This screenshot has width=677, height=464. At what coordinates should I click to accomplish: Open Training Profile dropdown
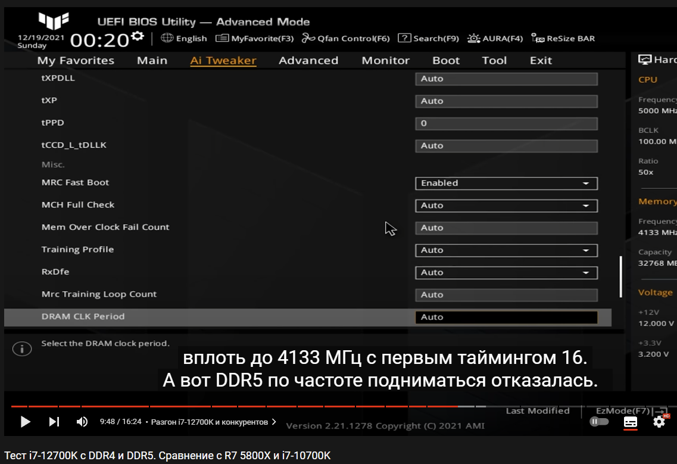tap(507, 250)
